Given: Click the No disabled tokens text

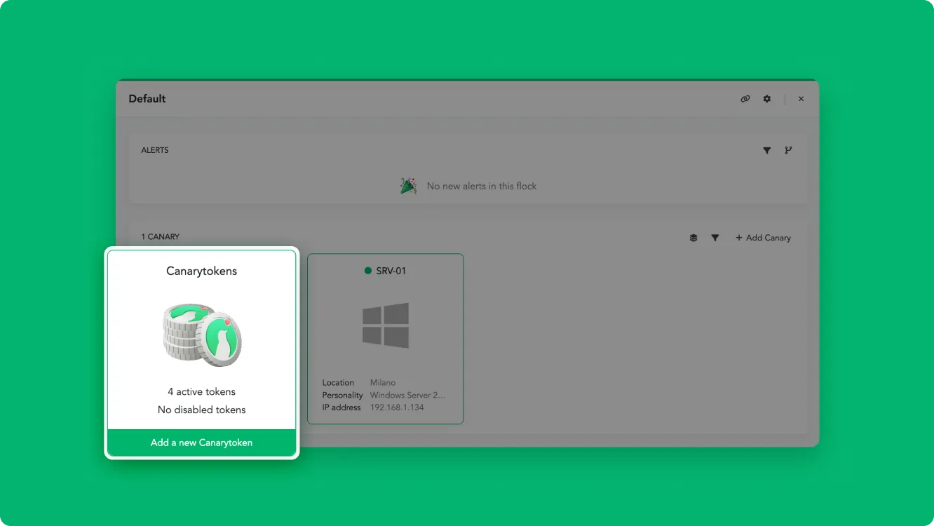Looking at the screenshot, I should [x=202, y=410].
